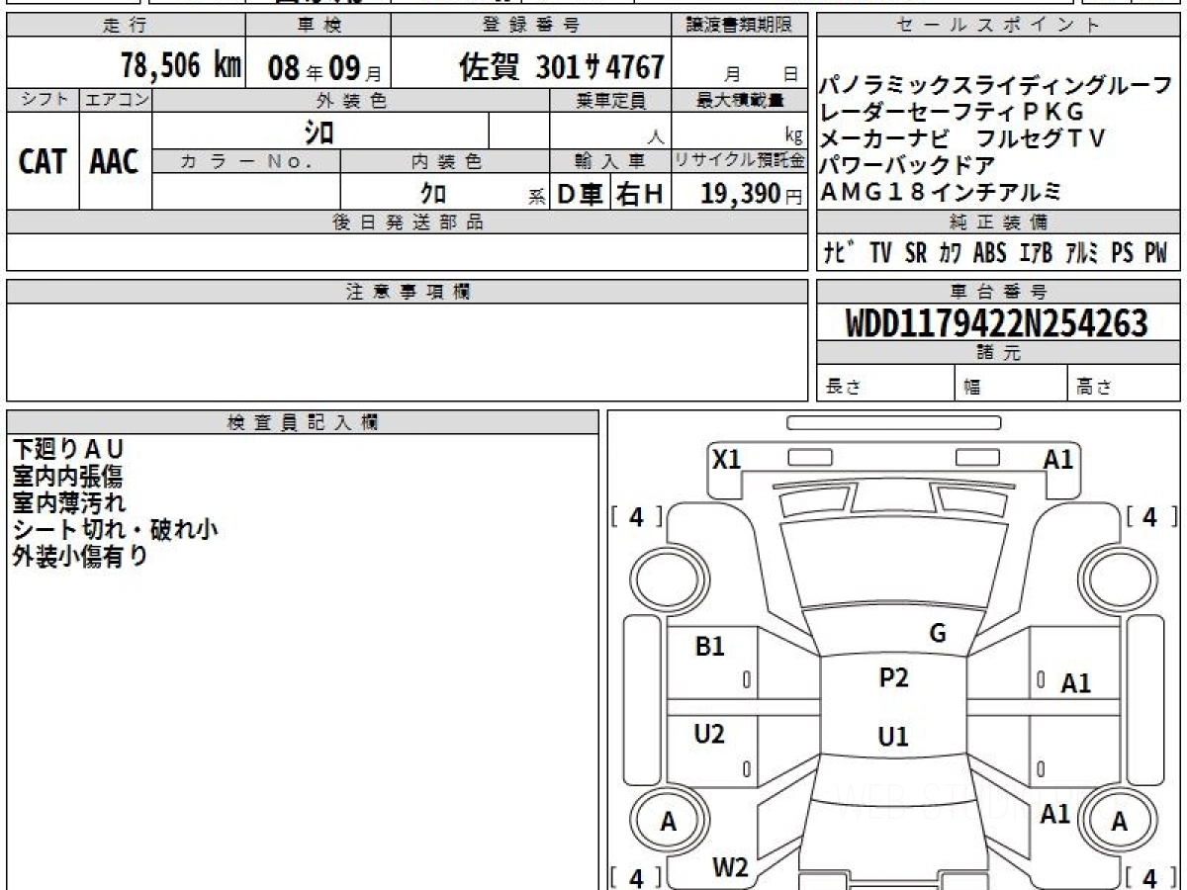Image resolution: width=1187 pixels, height=890 pixels.
Task: Select the recycle deposit 19,390円
Action: click(752, 194)
